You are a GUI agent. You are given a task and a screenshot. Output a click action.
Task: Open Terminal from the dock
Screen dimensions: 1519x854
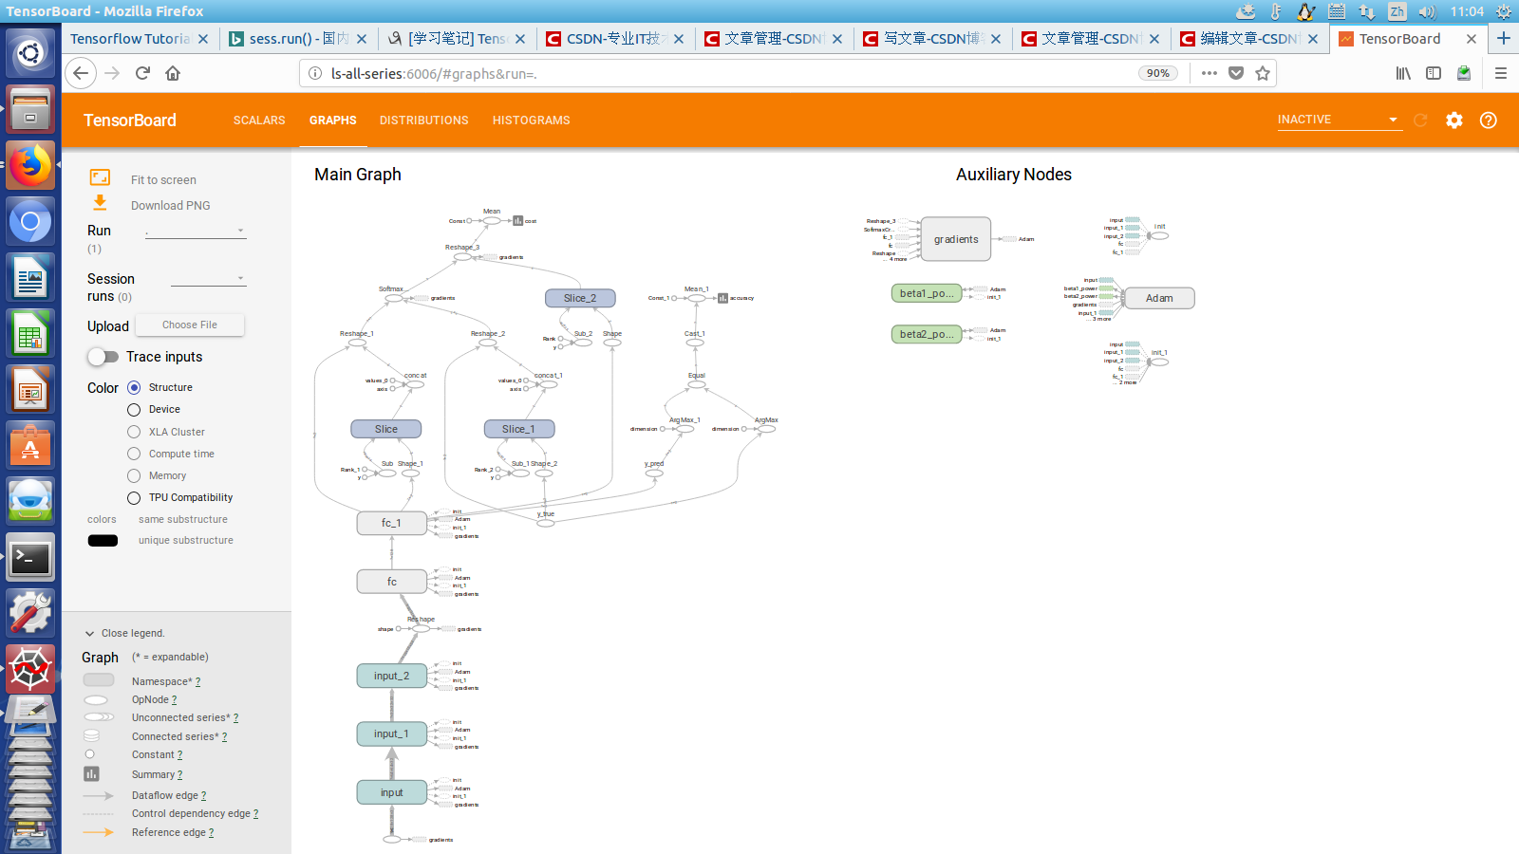click(x=30, y=557)
